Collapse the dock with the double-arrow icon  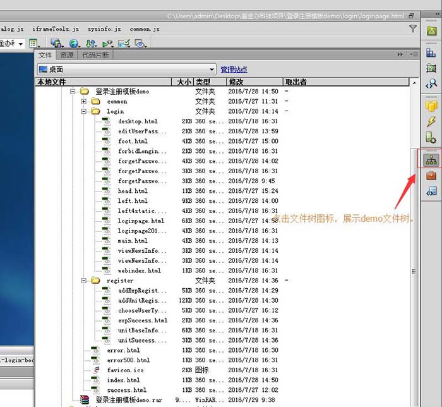(438, 14)
